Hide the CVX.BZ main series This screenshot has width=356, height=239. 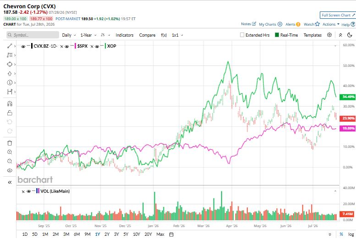[x=23, y=47]
